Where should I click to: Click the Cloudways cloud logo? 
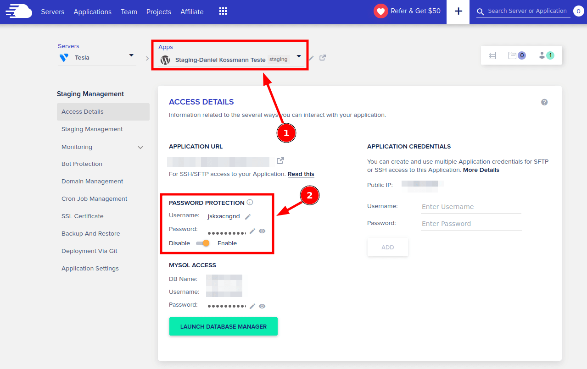coord(19,11)
